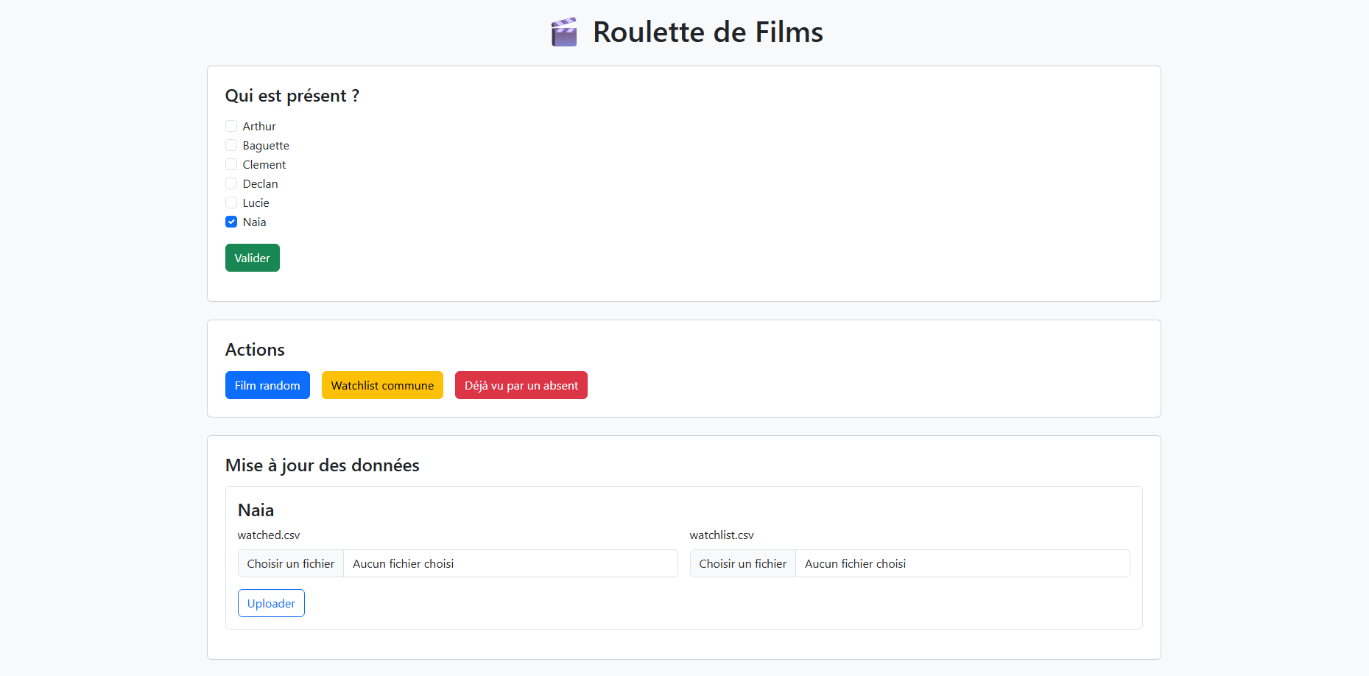Click Déjà vu par un absent
This screenshot has width=1369, height=676.
point(521,385)
